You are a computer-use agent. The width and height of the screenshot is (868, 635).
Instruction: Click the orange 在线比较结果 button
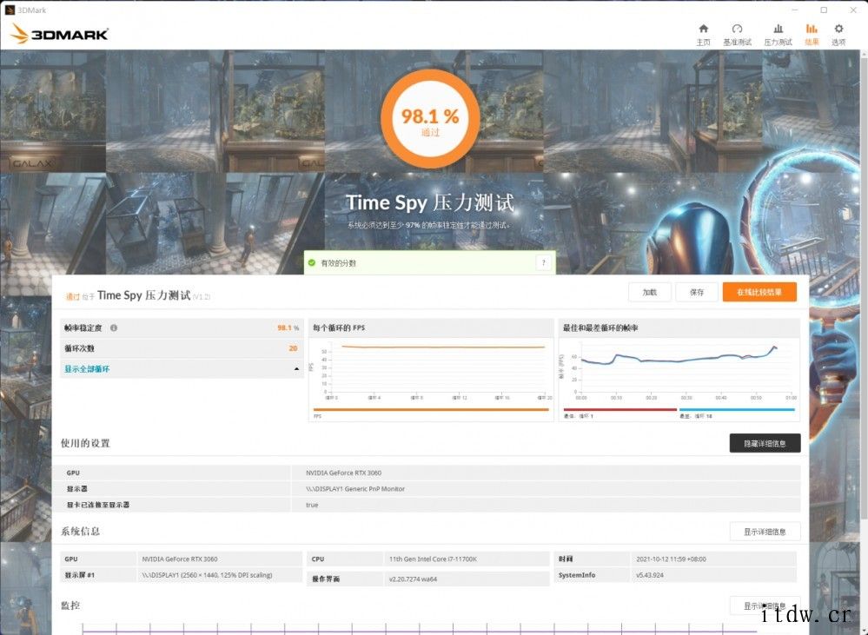[x=759, y=293]
